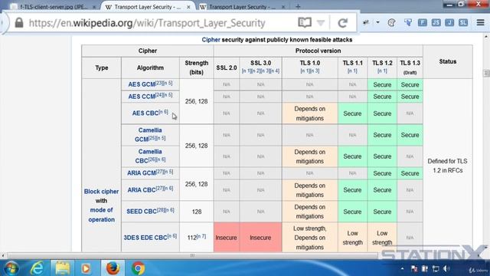The height and width of the screenshot is (276, 490).
Task: Launch Internet Explorer from taskbar
Action: pos(38,268)
